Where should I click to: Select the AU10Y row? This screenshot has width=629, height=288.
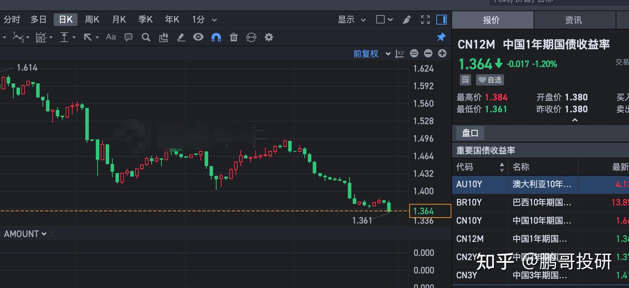(x=541, y=184)
